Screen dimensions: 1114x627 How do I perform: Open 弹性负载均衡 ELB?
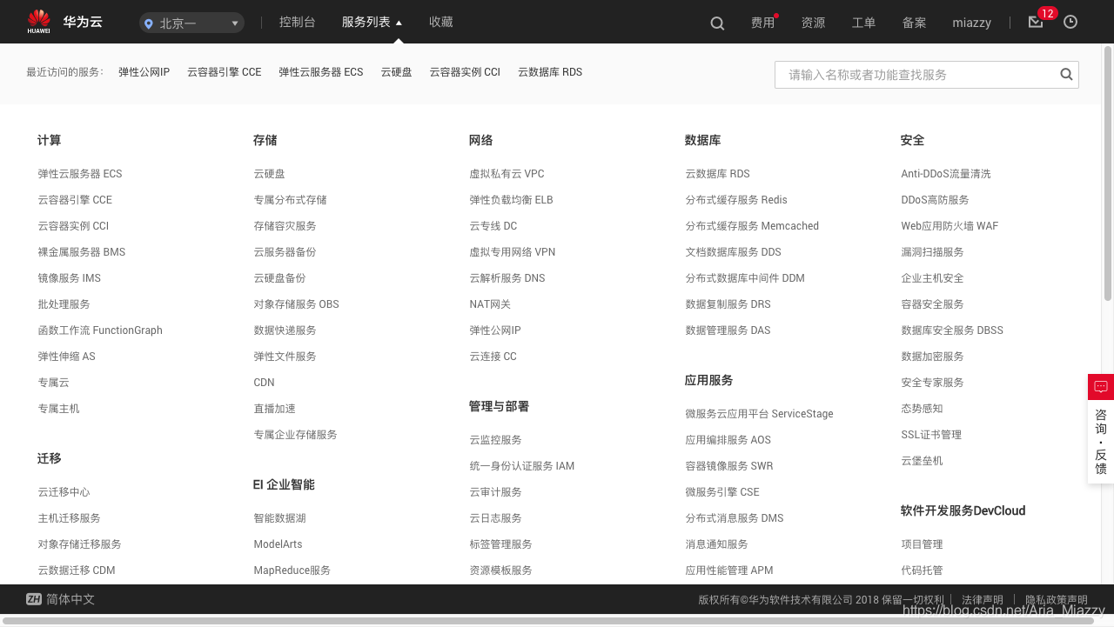point(511,200)
